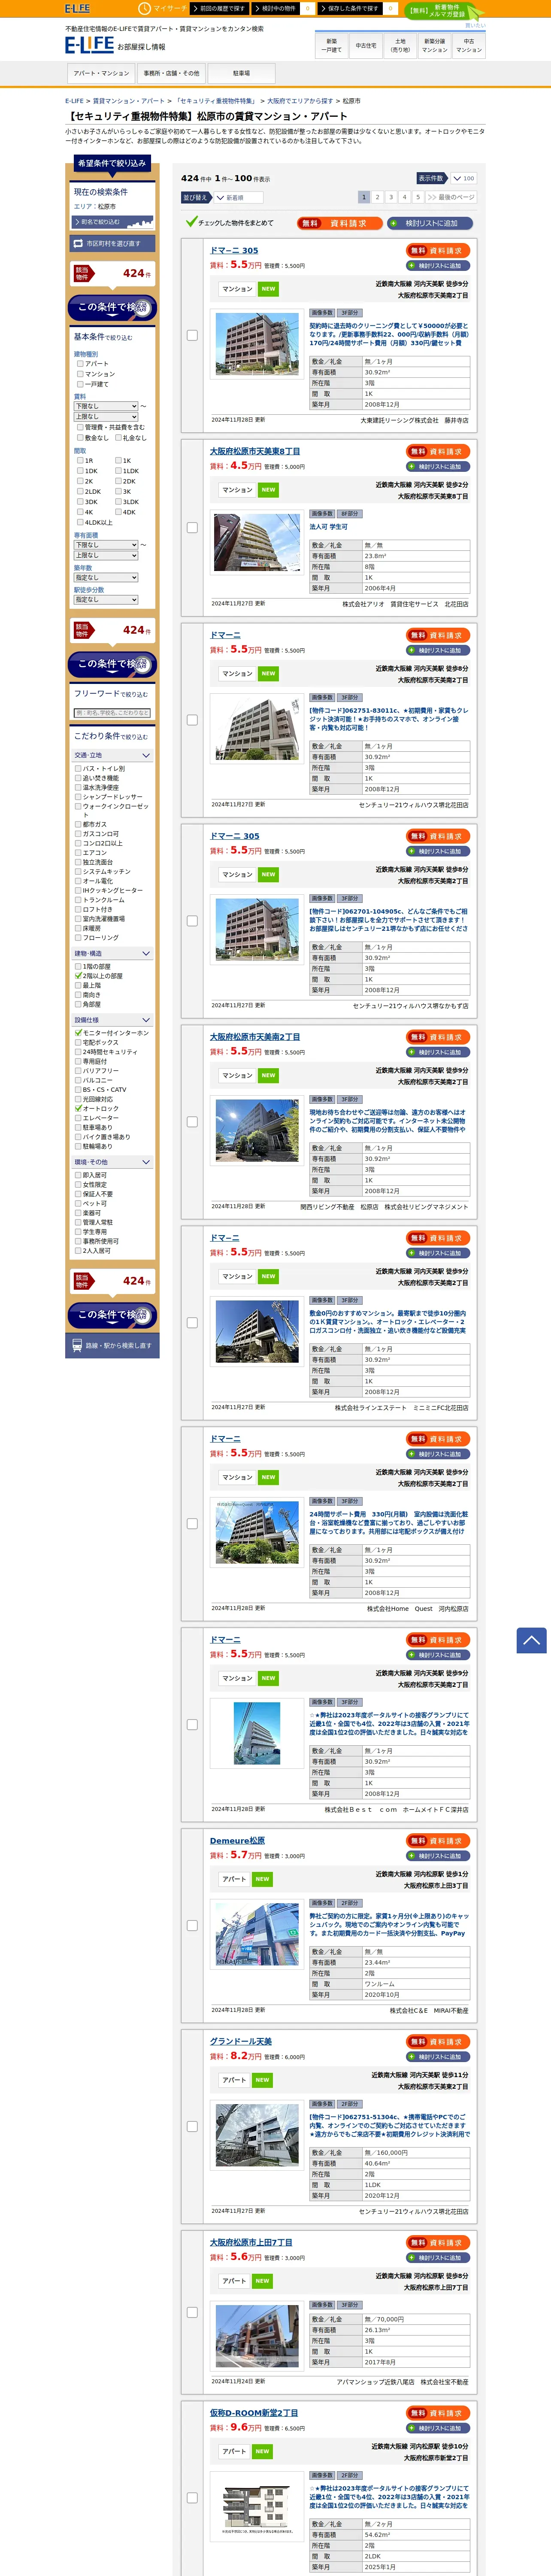Check the 1LDK floor plan box
The image size is (551, 2576).
(x=119, y=471)
